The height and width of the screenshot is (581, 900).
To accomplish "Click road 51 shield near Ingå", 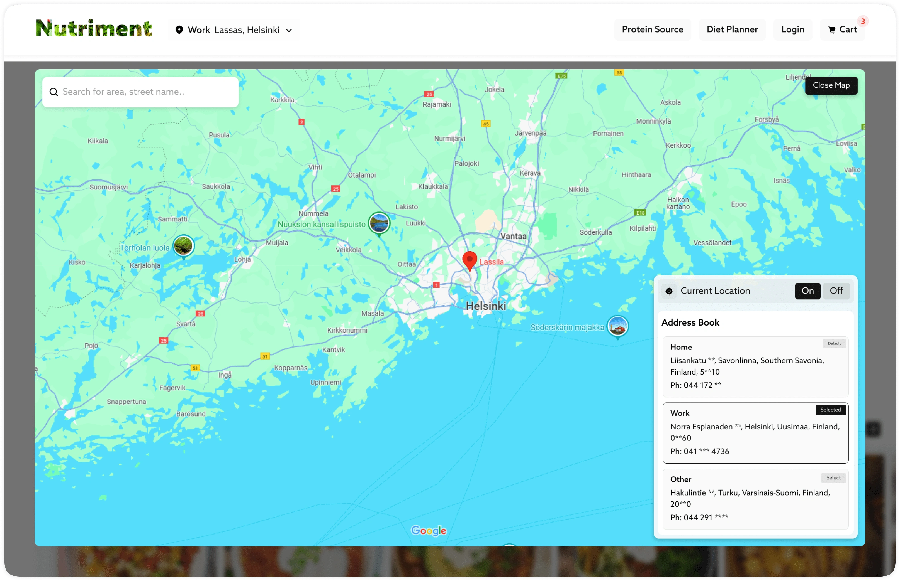I will coord(195,368).
